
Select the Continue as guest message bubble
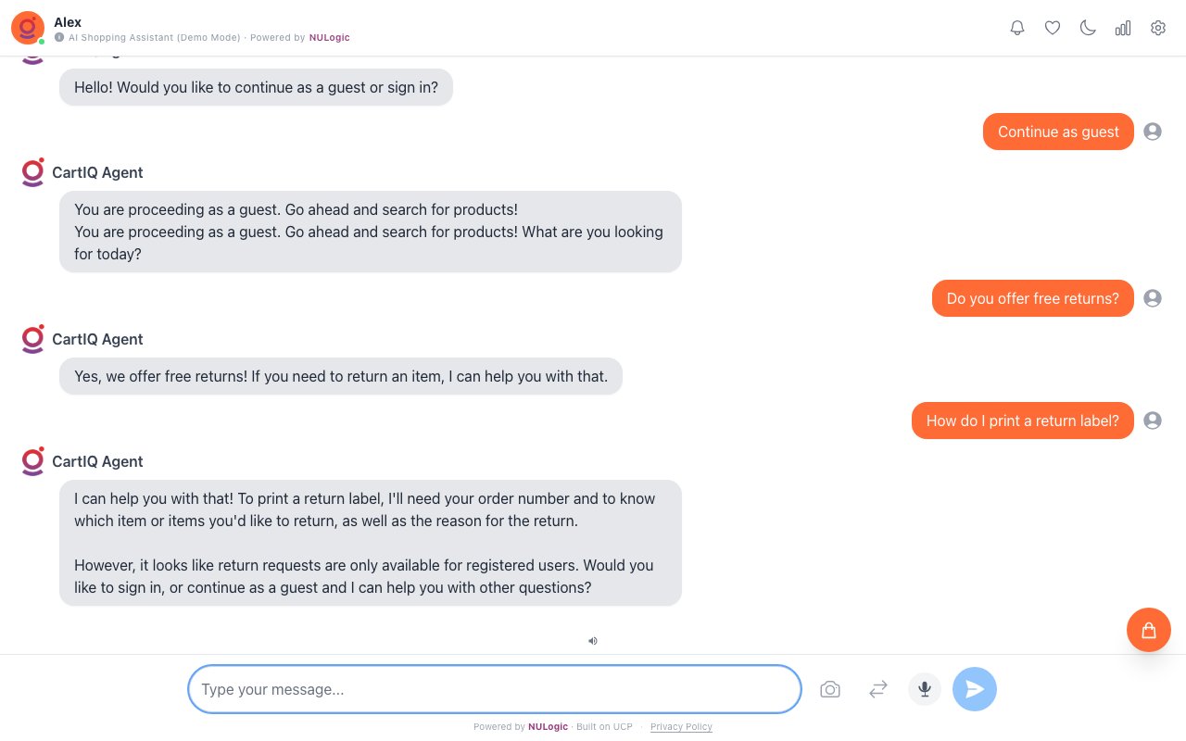tap(1058, 132)
